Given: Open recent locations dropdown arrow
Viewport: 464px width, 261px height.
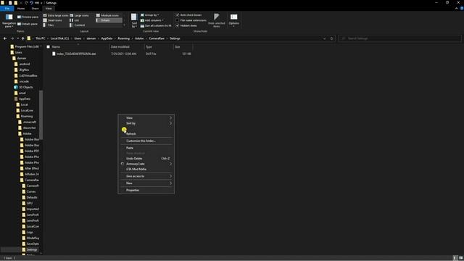Looking at the screenshot, I should 17,38.
